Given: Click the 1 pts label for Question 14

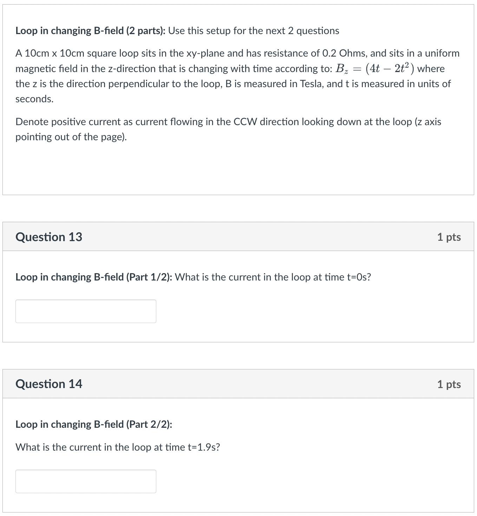Looking at the screenshot, I should pos(449,384).
